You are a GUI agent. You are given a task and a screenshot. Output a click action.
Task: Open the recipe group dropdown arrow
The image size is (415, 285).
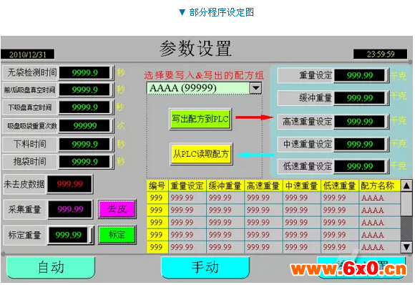click(x=255, y=88)
